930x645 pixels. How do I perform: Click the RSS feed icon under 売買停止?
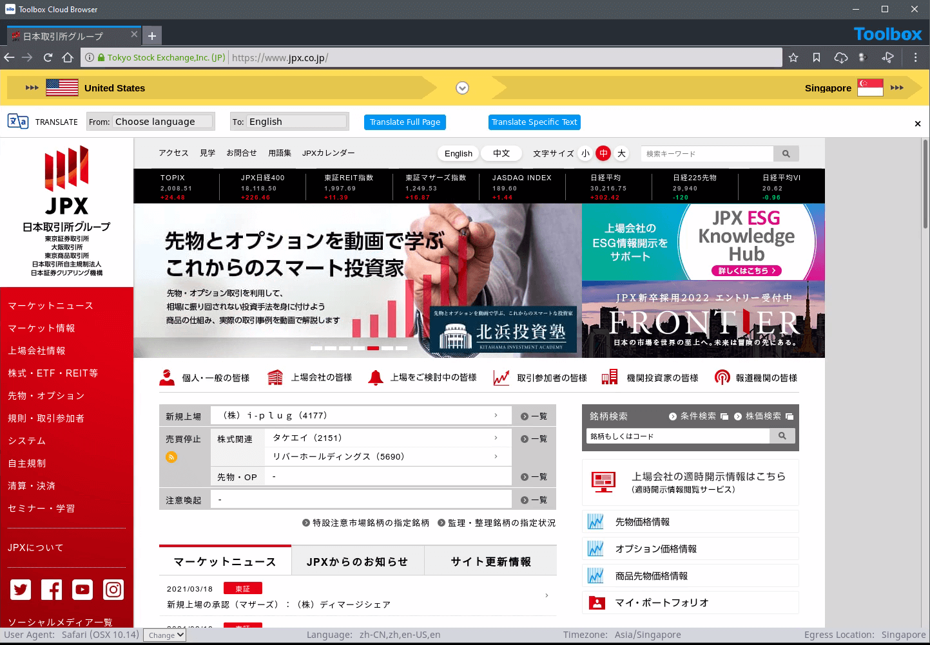pyautogui.click(x=171, y=457)
